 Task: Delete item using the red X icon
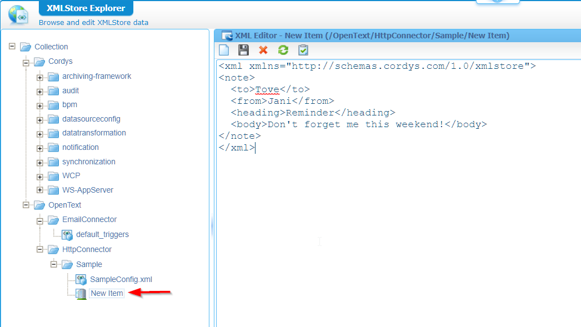263,50
